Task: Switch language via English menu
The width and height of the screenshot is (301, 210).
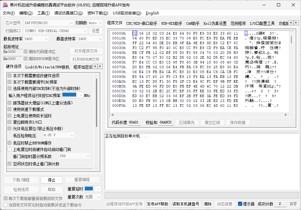Action: point(152,13)
